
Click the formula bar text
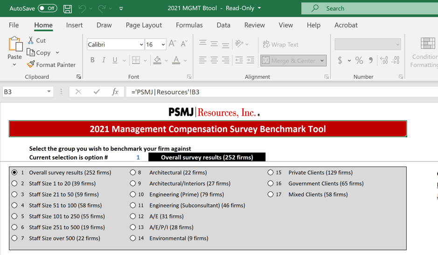[x=166, y=92]
